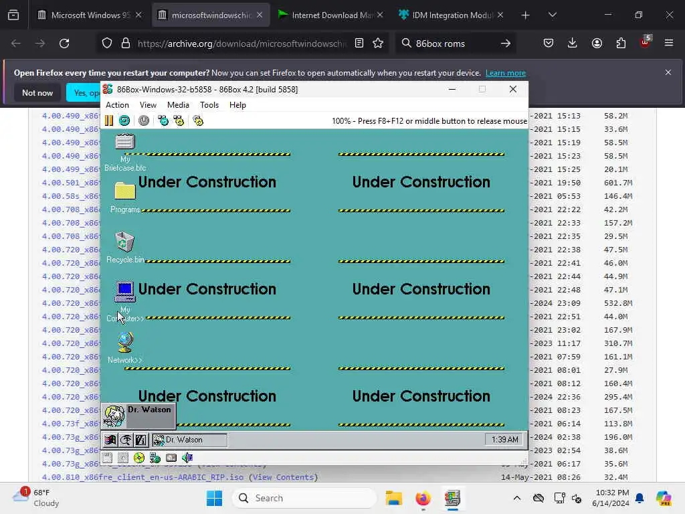Send Ctrl+Alt+Del using 86Box toolbar icon
This screenshot has width=685, height=514.
tap(163, 120)
